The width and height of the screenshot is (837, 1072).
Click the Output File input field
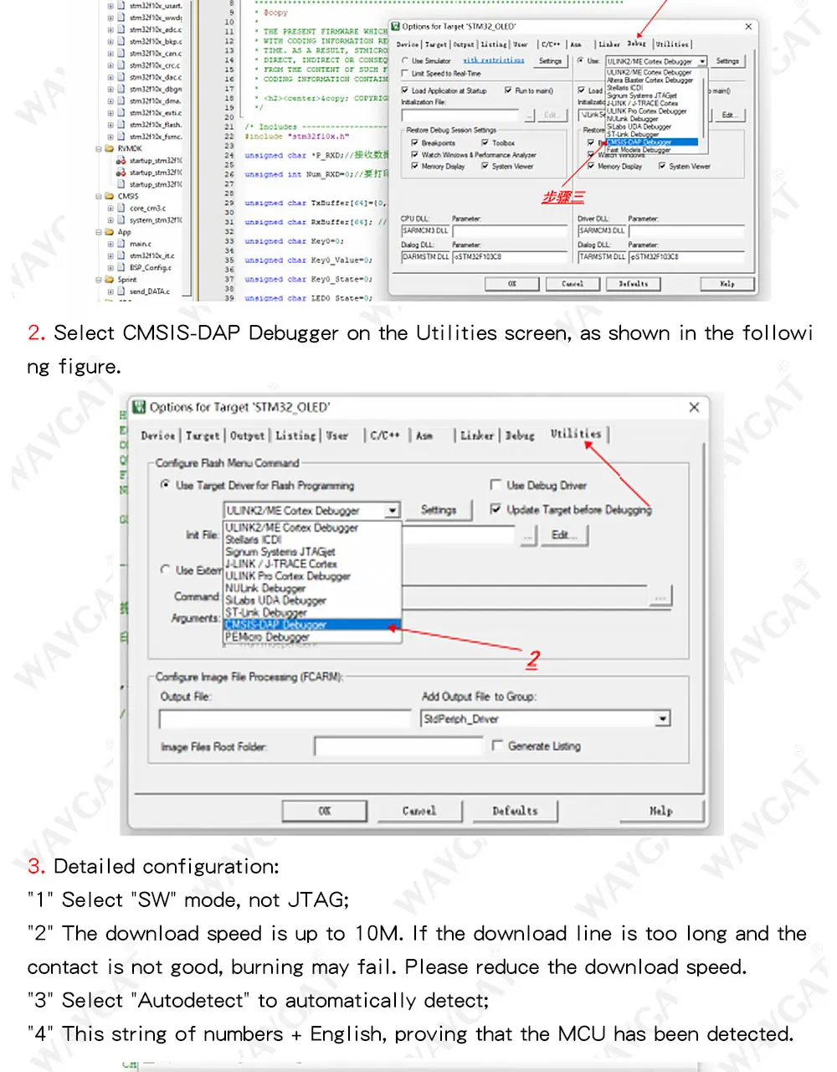(284, 719)
